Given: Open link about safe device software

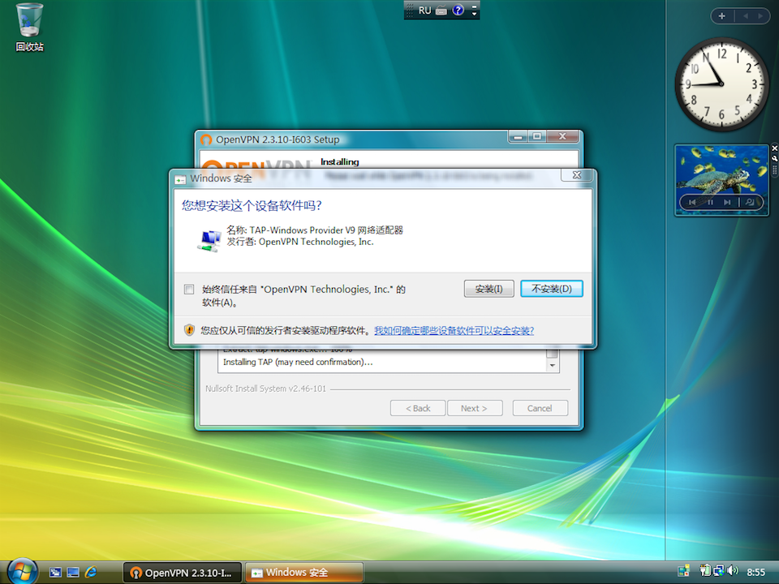Looking at the screenshot, I should pyautogui.click(x=454, y=331).
